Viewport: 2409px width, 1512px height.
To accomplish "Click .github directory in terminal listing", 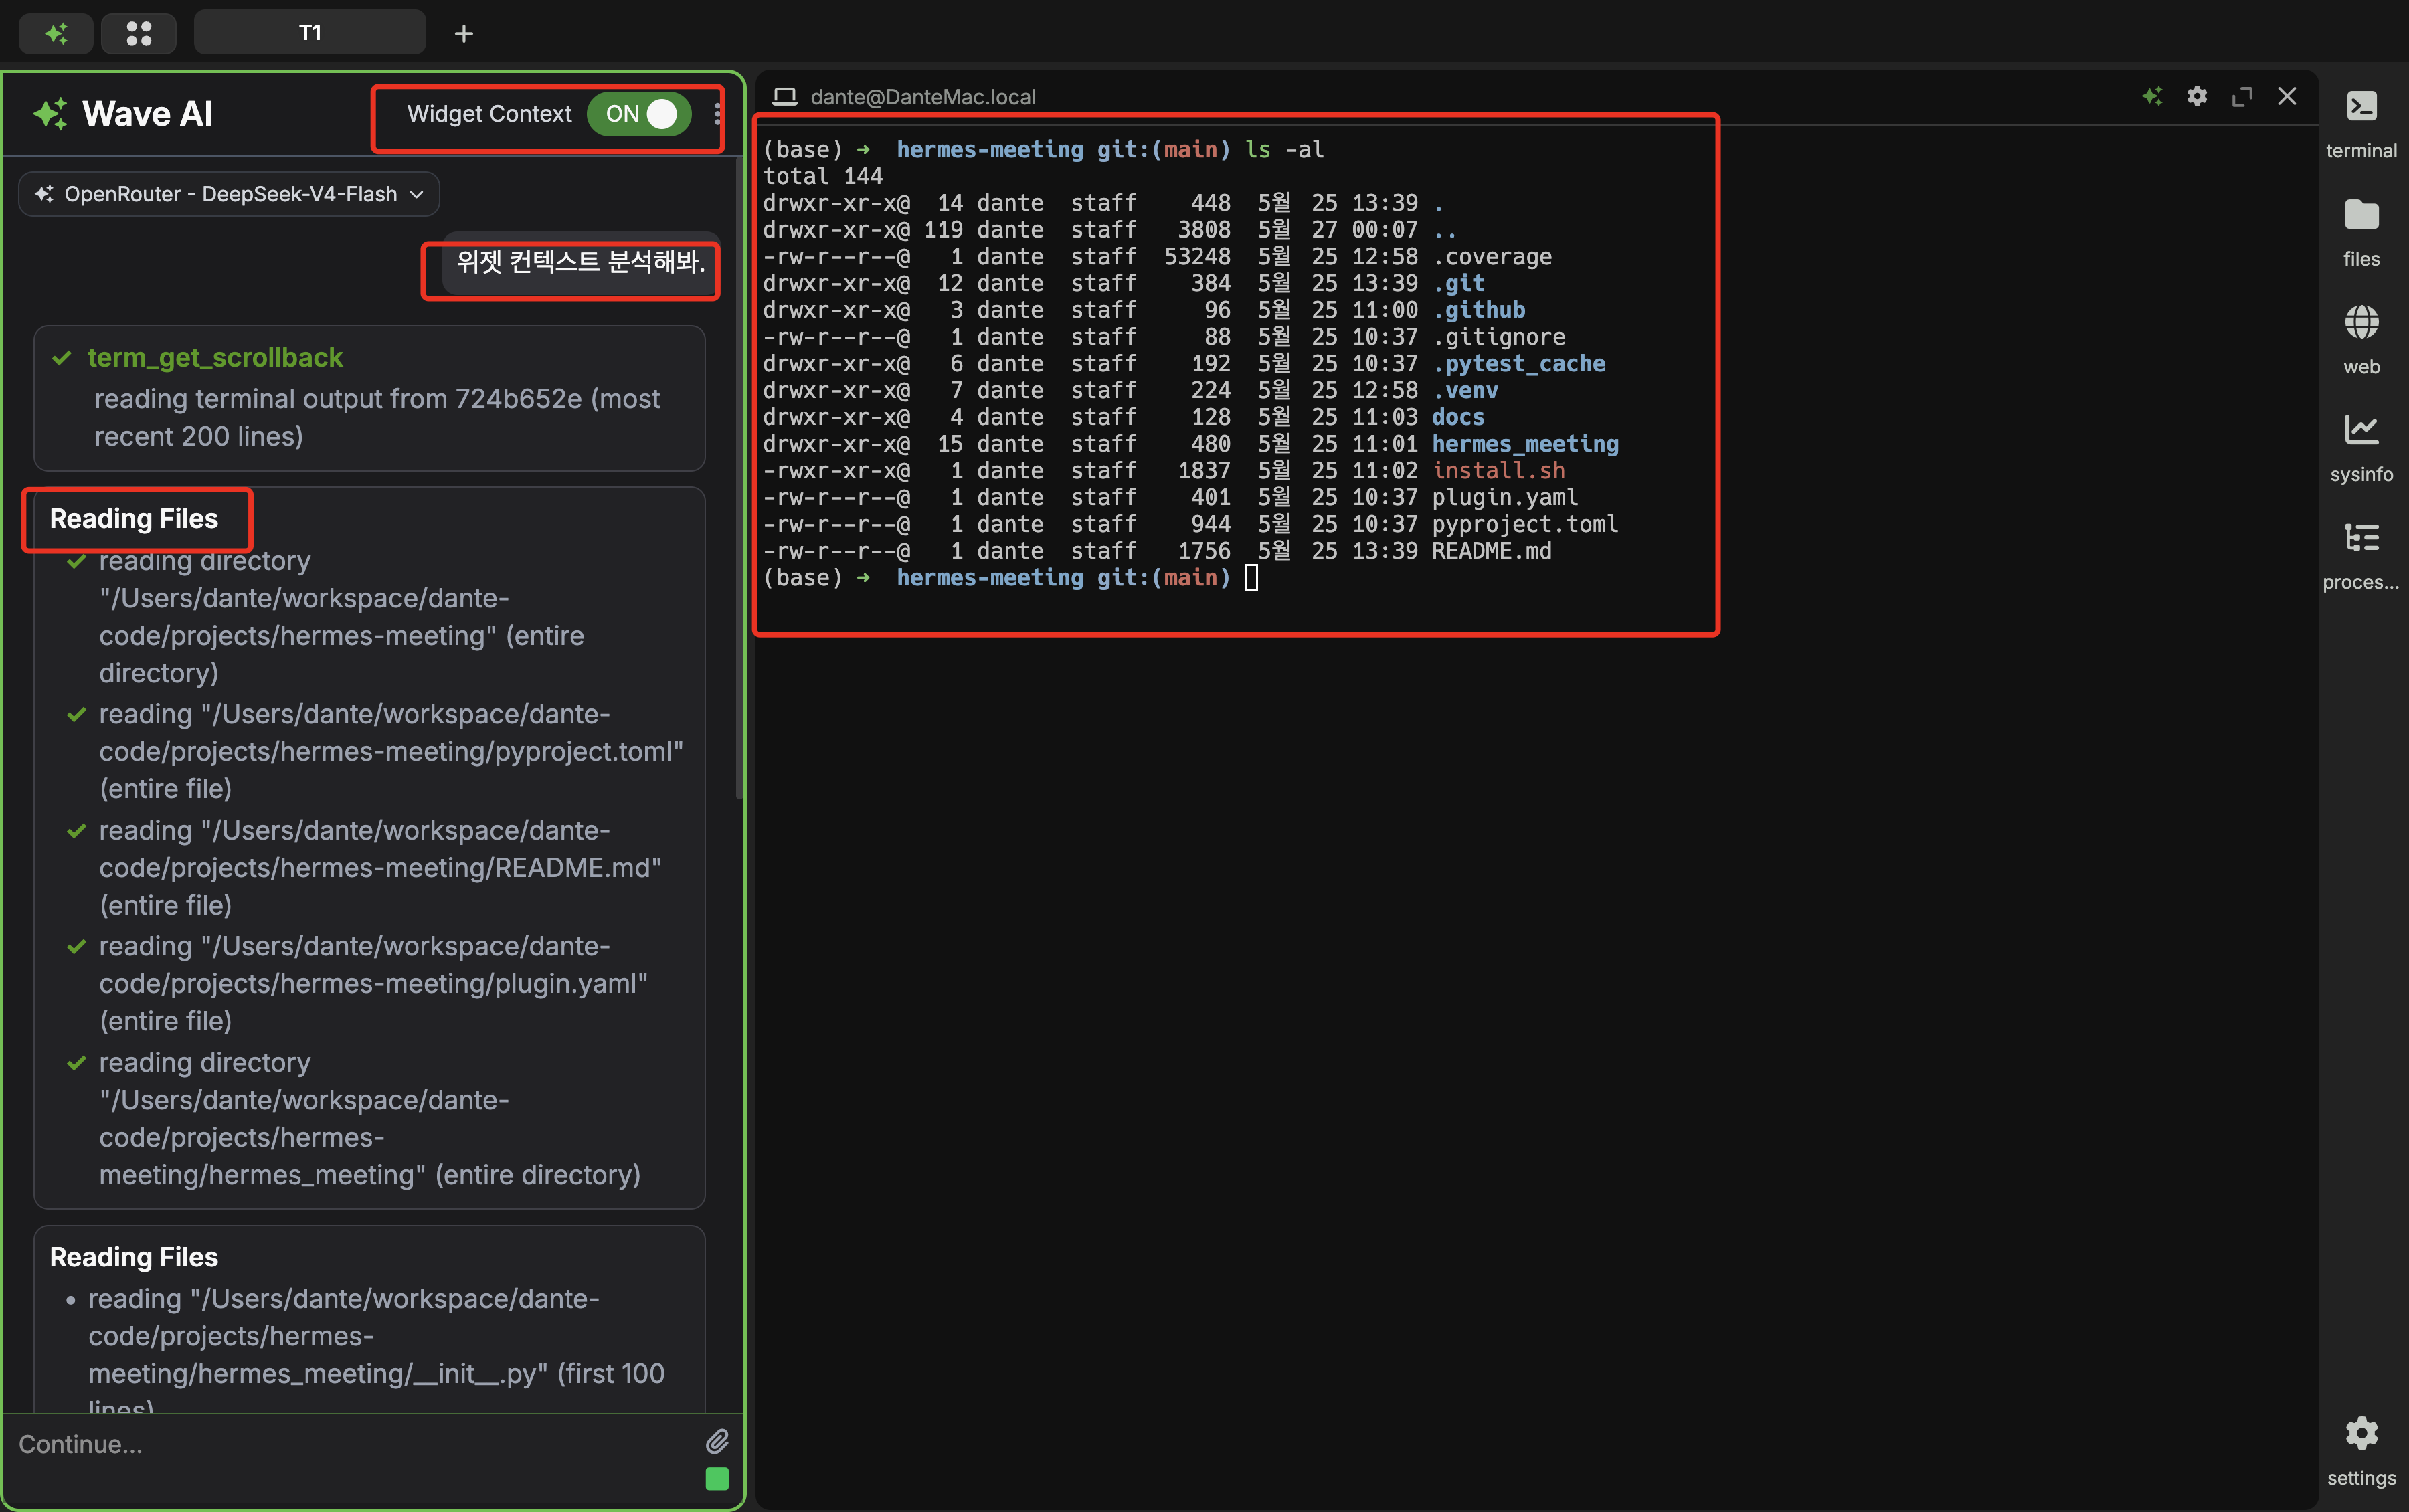I will pos(1479,310).
